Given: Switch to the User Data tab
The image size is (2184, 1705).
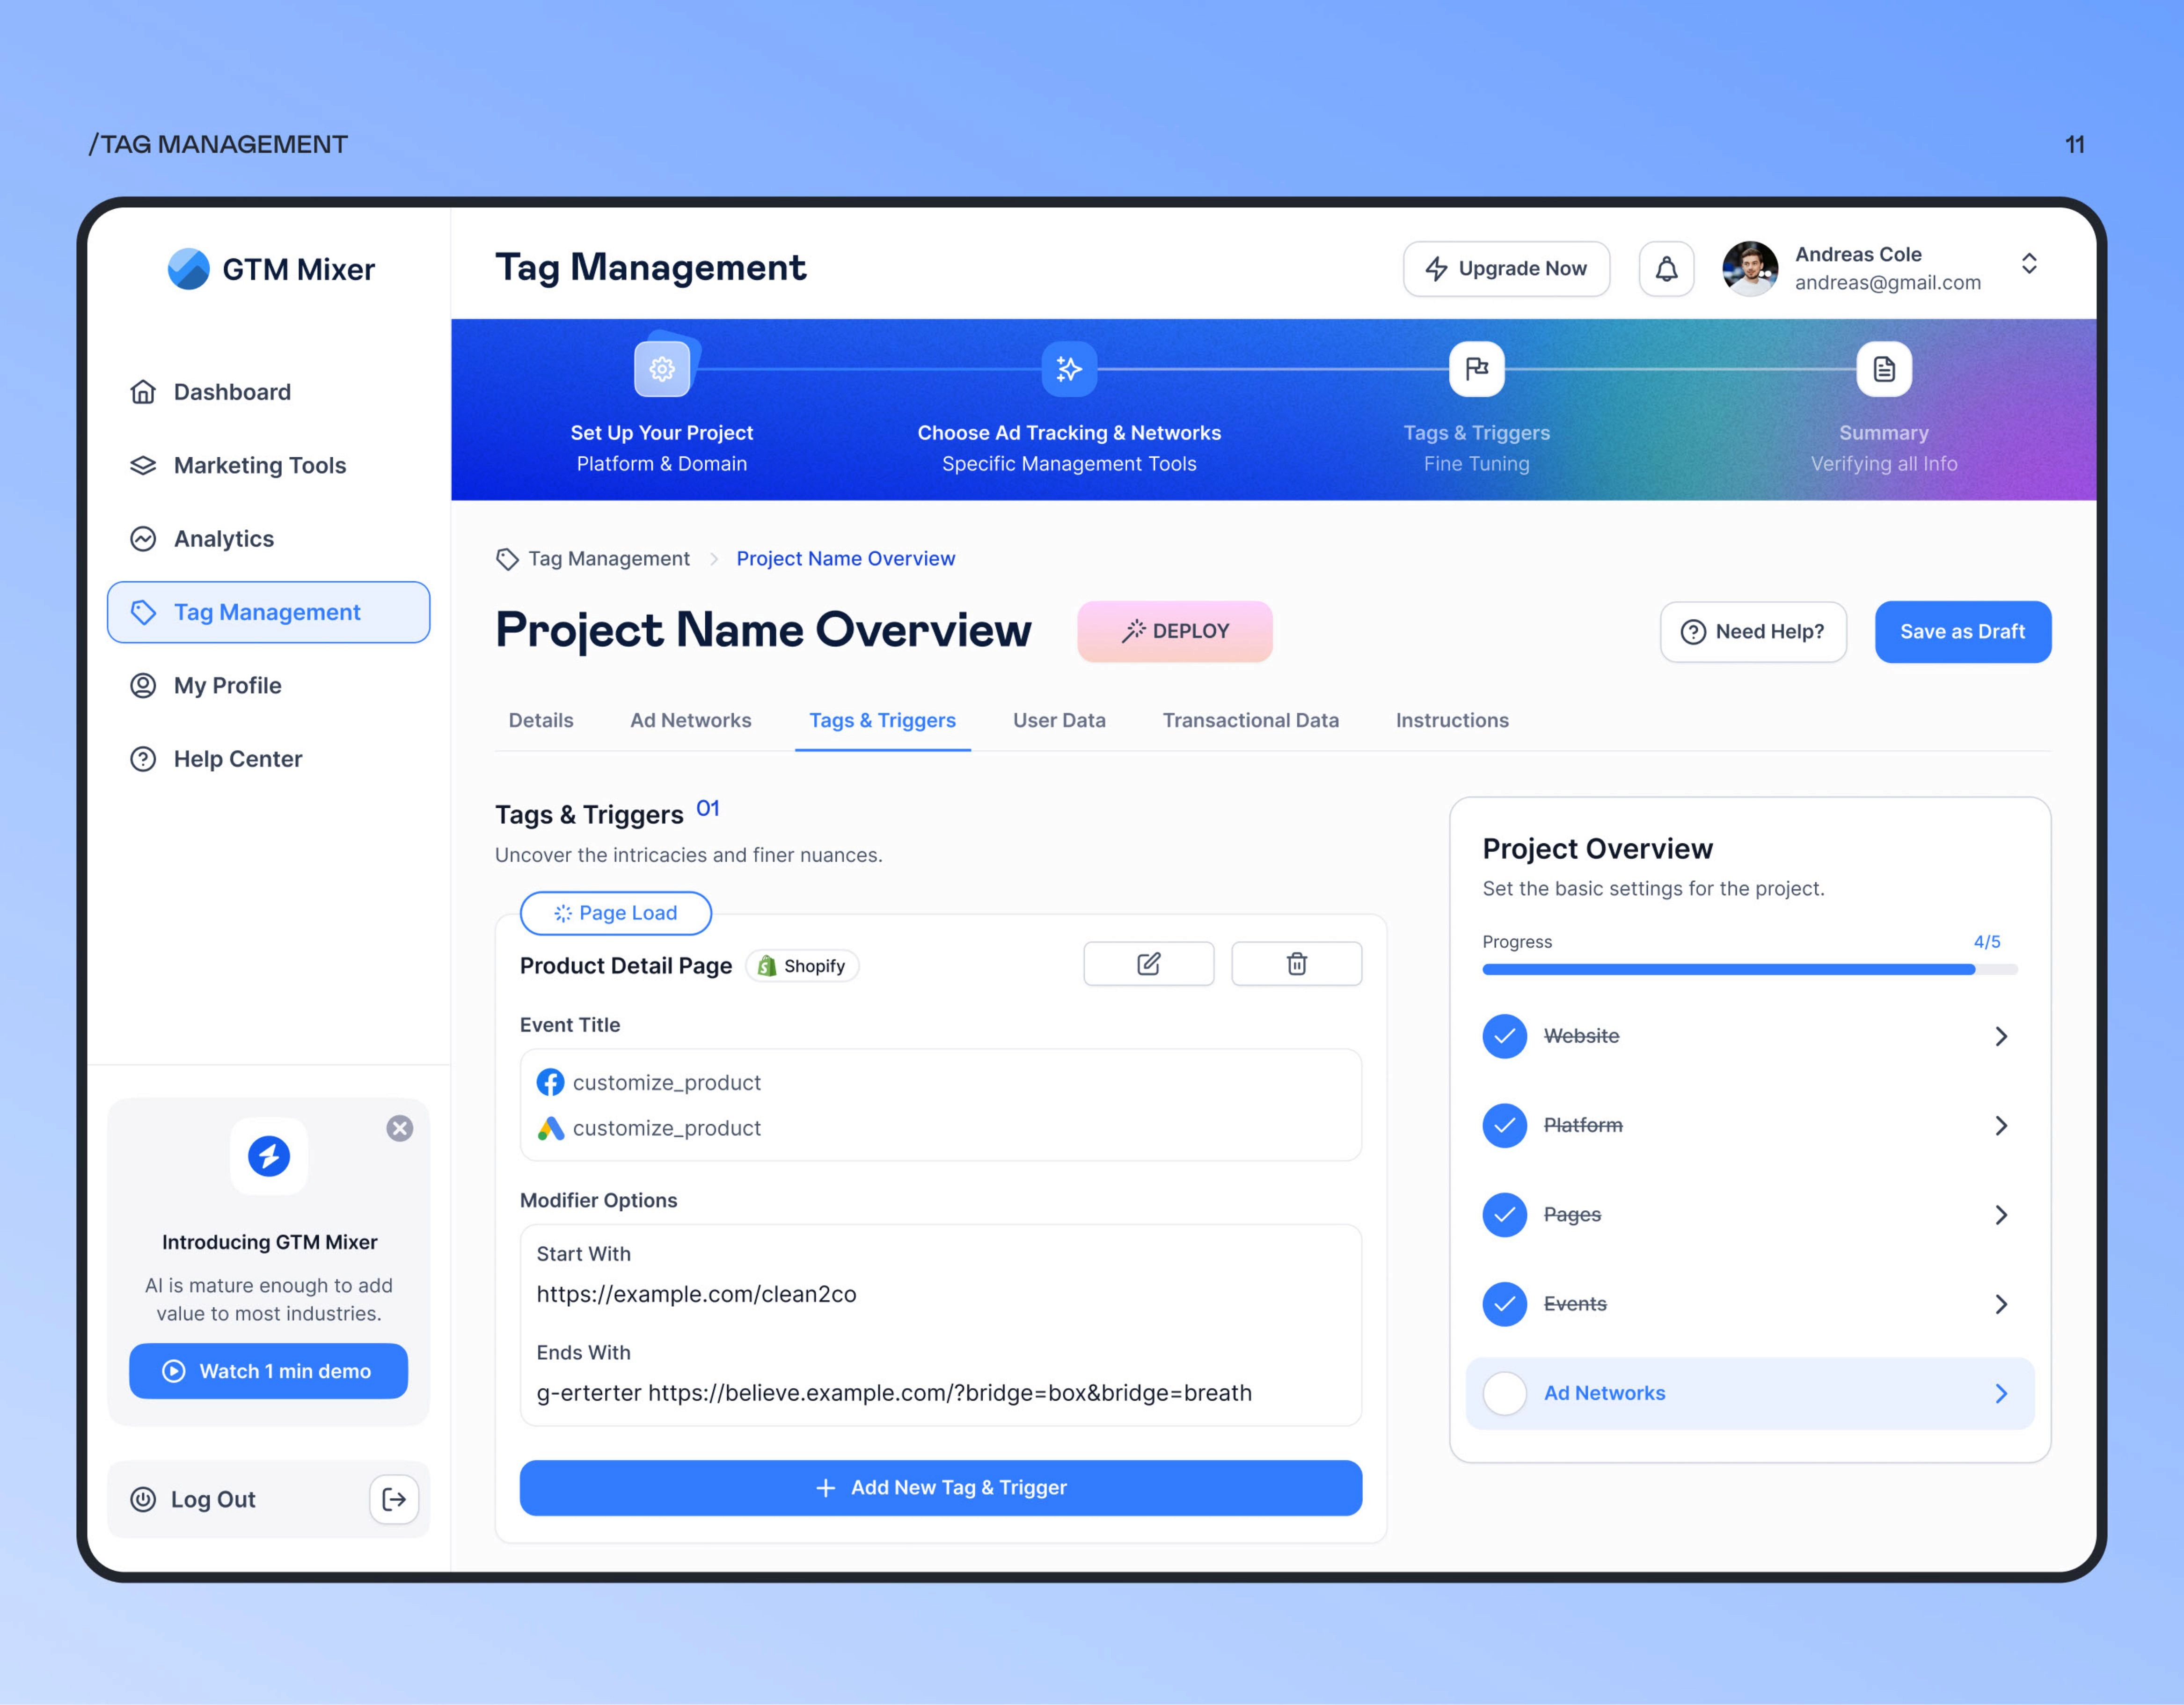Looking at the screenshot, I should [x=1059, y=720].
